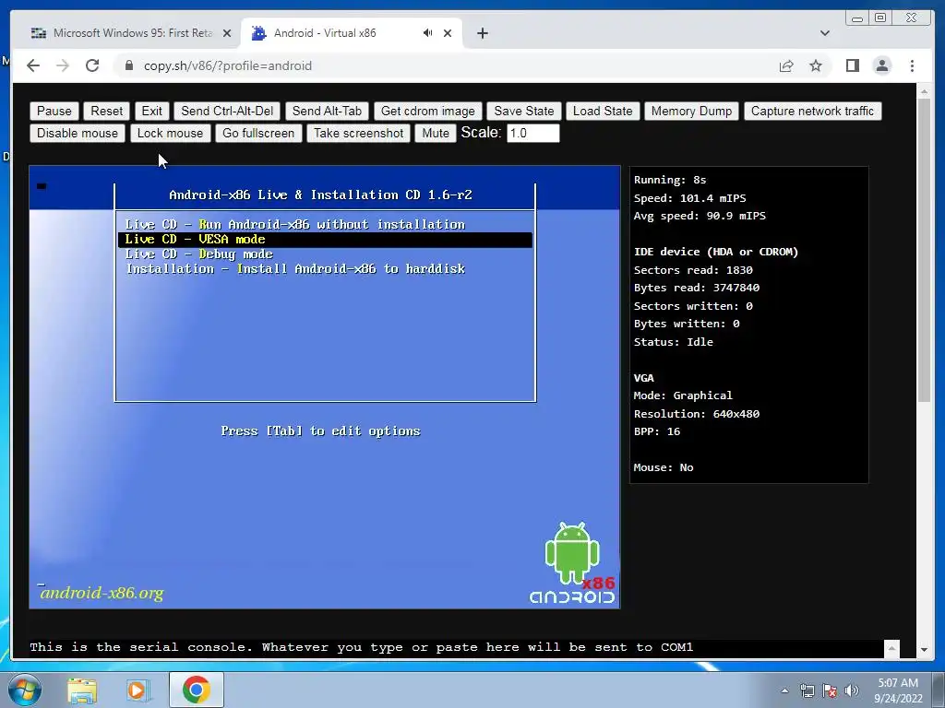Click 'Press [Tab] to edit options' text
The width and height of the screenshot is (945, 708).
(320, 431)
